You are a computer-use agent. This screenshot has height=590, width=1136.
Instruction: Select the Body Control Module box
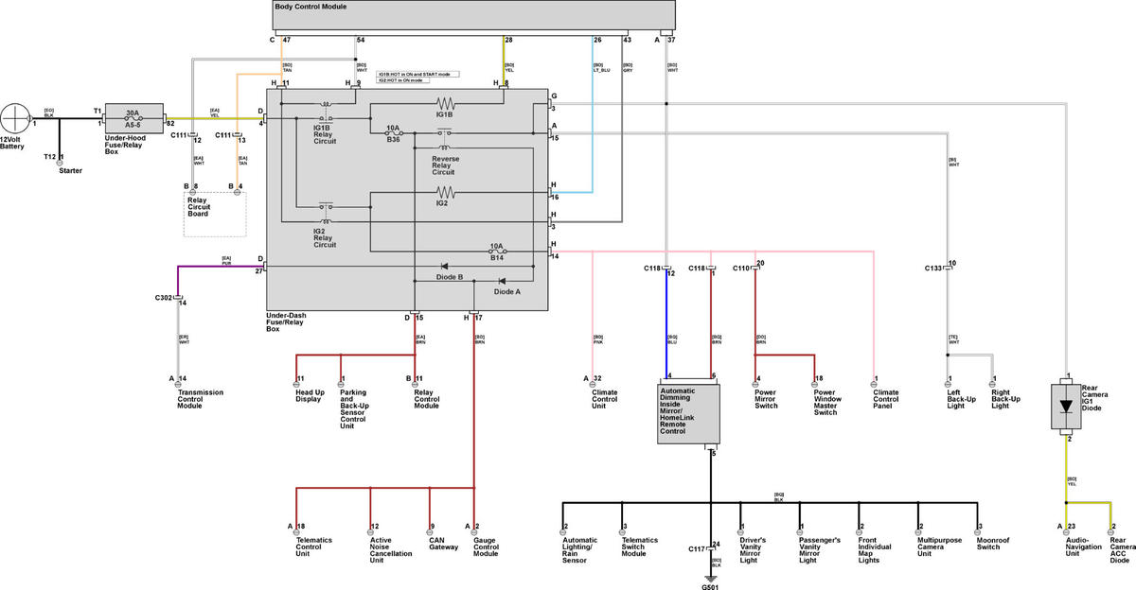click(472, 17)
